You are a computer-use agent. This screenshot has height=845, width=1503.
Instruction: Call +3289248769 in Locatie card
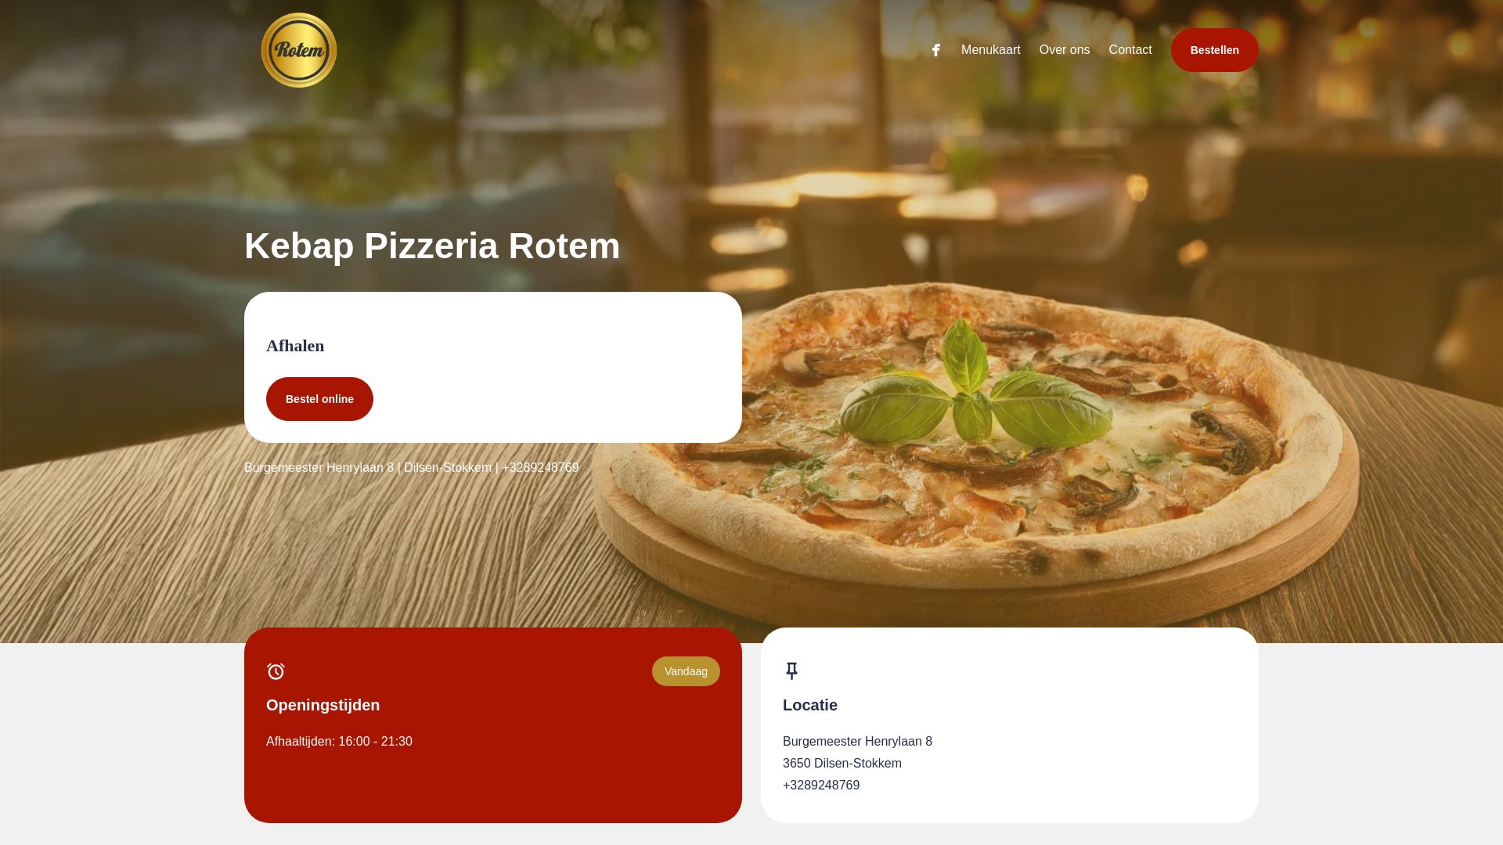[x=821, y=786]
